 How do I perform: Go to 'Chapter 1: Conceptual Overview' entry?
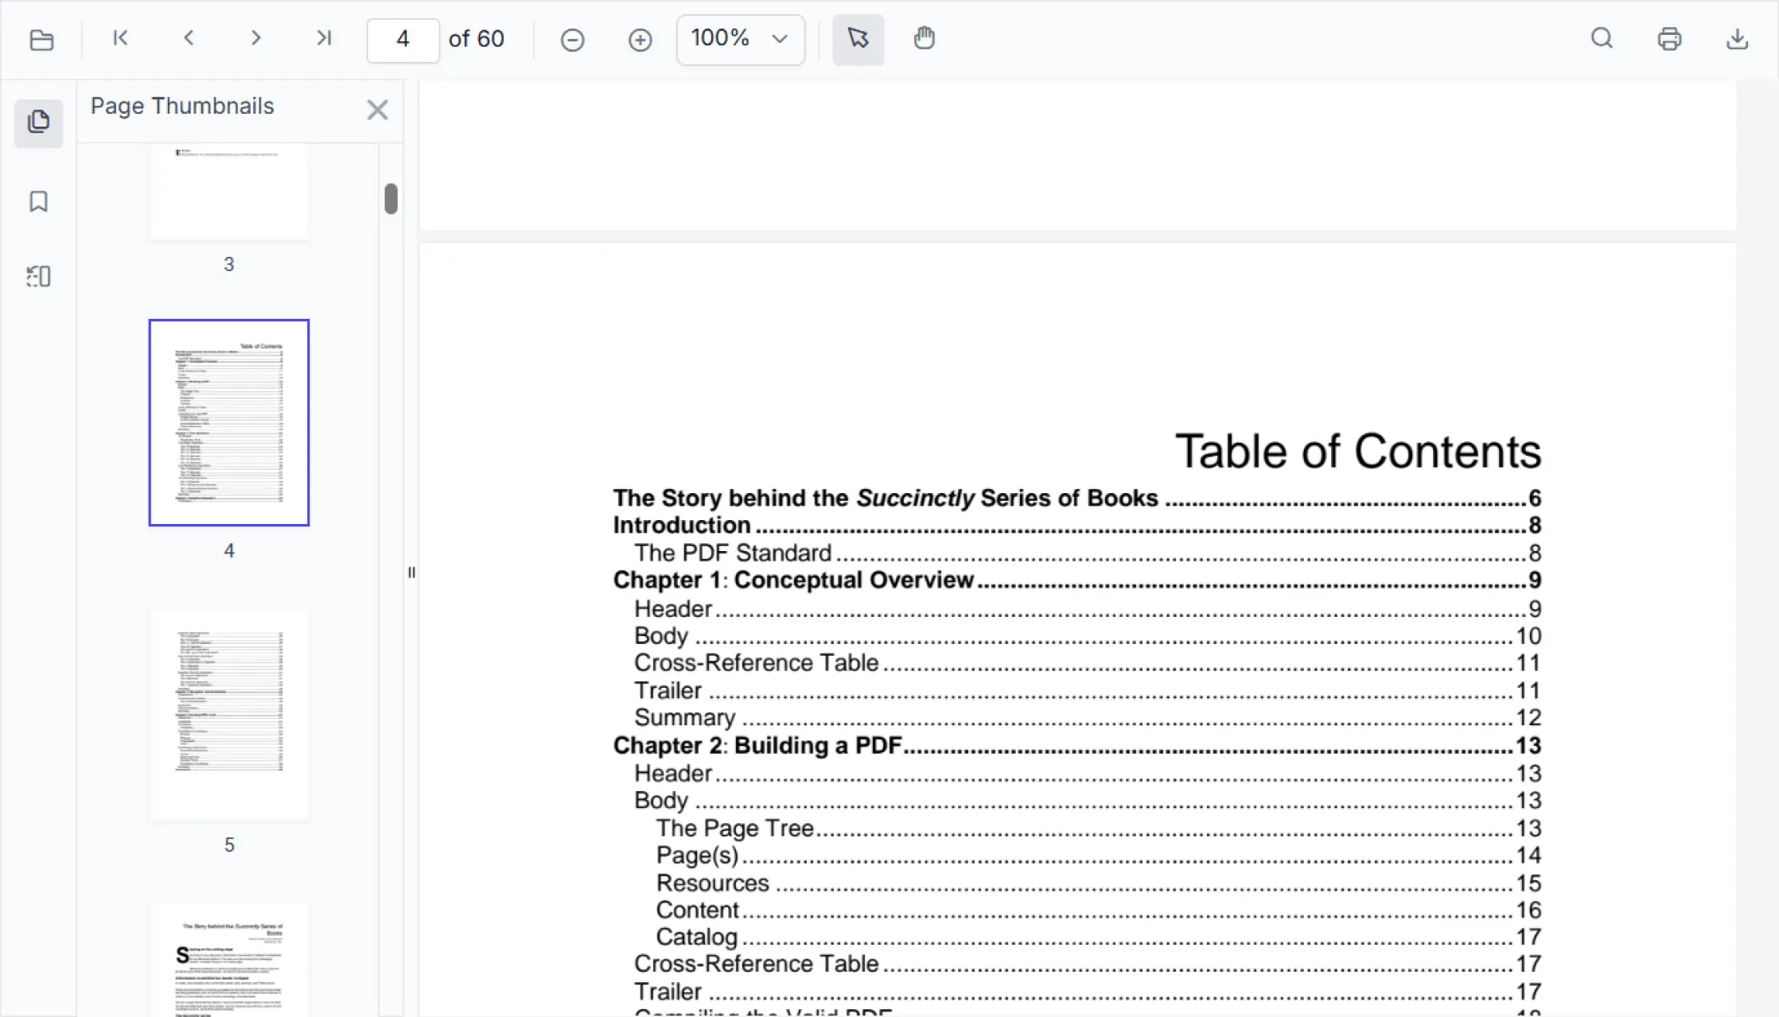click(x=1077, y=580)
